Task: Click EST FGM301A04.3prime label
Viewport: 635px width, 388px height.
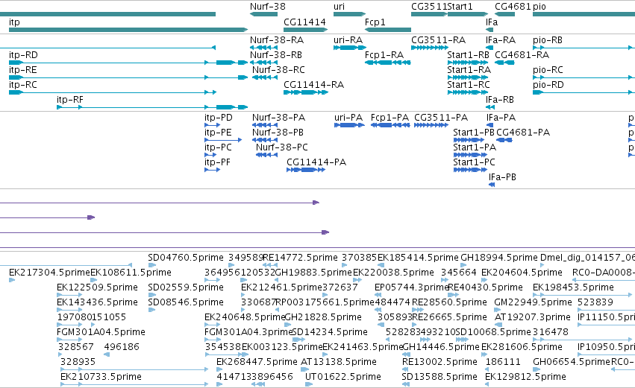Action: coord(248,332)
